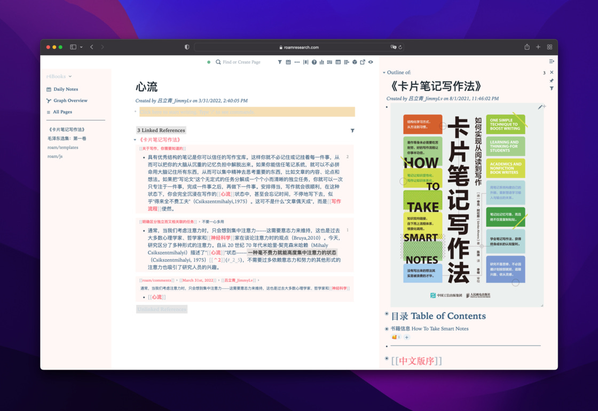Open breadcrumb 关于写作，你需要知道的
This screenshot has height=411, width=598.
point(162,149)
